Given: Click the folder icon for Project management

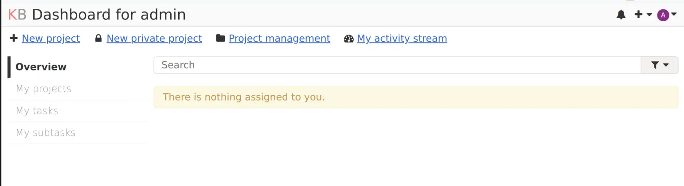Looking at the screenshot, I should pos(220,39).
